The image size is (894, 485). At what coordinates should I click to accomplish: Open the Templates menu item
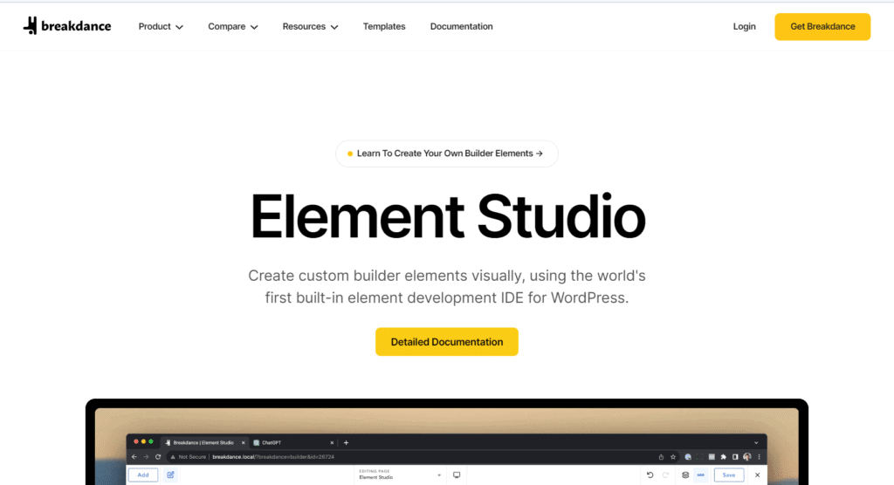click(x=384, y=26)
